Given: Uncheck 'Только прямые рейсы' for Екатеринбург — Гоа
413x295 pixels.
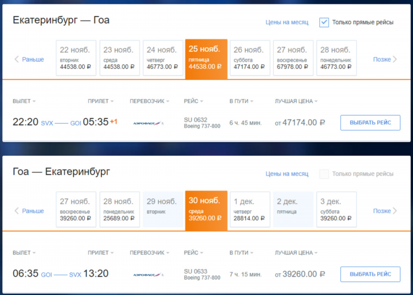Looking at the screenshot, I should click(324, 23).
